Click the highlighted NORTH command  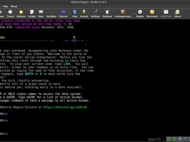[29, 74]
